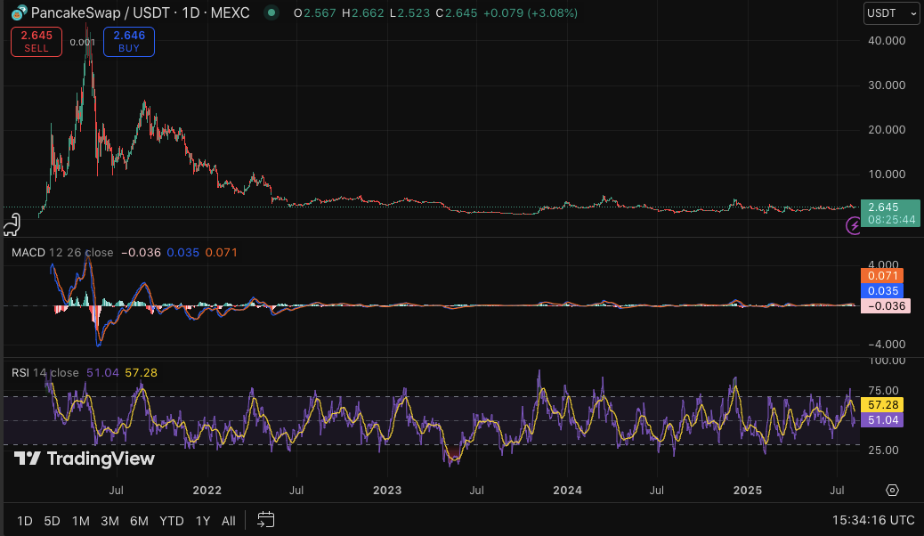Show the All time range
The width and height of the screenshot is (924, 536).
[229, 520]
